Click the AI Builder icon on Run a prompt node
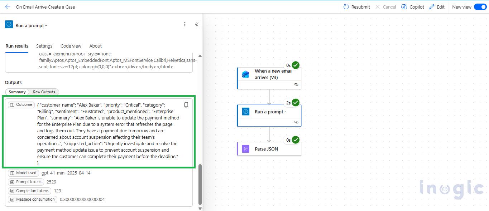Image resolution: width=489 pixels, height=211 pixels. coord(245,111)
